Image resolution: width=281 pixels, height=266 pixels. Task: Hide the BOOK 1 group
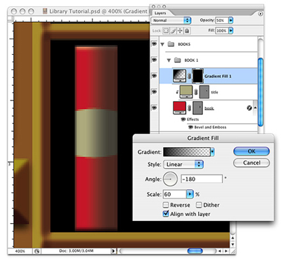click(x=154, y=60)
